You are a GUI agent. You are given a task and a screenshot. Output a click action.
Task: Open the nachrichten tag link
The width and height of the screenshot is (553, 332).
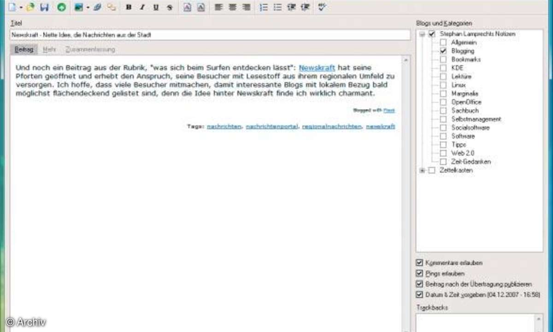coord(224,126)
